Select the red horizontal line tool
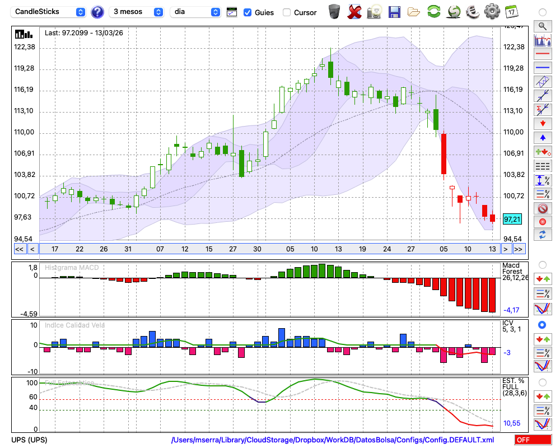The height and width of the screenshot is (448, 560). (x=543, y=54)
